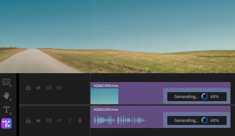This screenshot has width=235, height=136.
Task: Toggle the lock on track A1
Action: pos(28,120)
